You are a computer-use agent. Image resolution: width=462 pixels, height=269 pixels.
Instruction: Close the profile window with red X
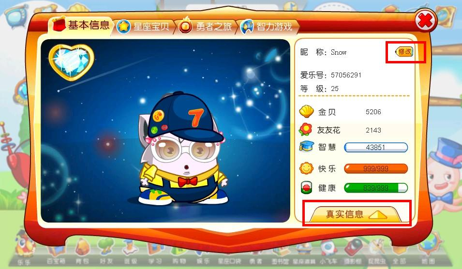coord(425,20)
